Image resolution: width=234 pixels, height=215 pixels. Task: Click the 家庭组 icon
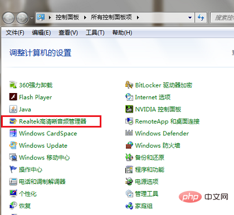click(129, 206)
